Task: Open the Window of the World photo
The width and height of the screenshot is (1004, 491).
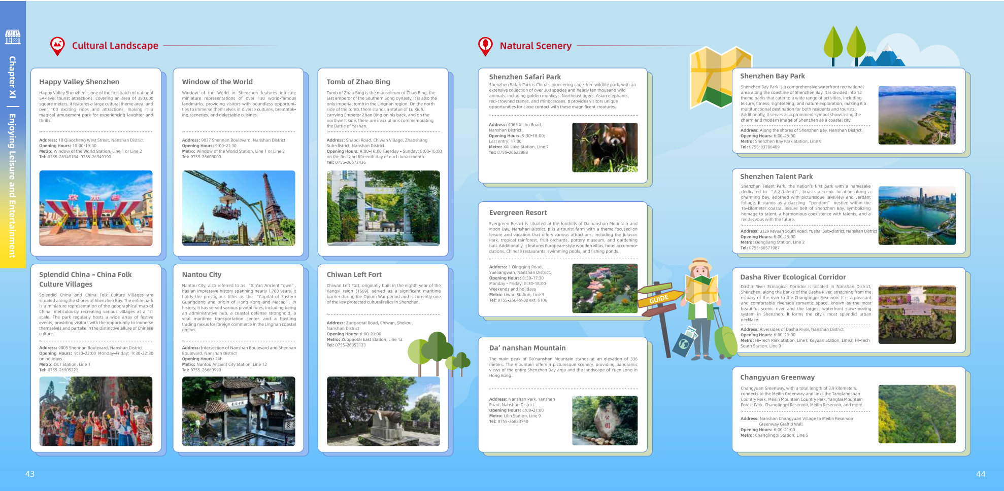Action: tap(239, 208)
